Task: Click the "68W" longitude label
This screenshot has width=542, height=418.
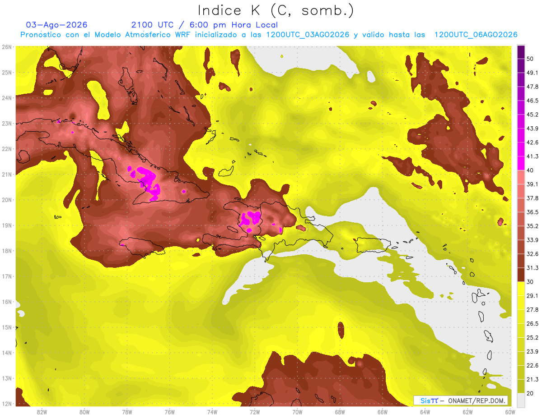Action: [340, 412]
